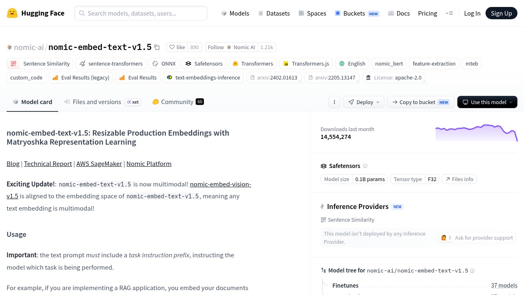This screenshot has height=295, width=524.
Task: Click the downloads last month chart
Action: pyautogui.click(x=477, y=133)
